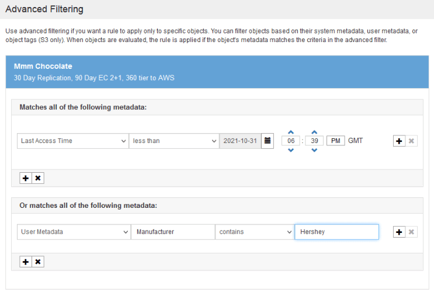
Task: Click the Manufacturer metadata name field
Action: click(173, 232)
